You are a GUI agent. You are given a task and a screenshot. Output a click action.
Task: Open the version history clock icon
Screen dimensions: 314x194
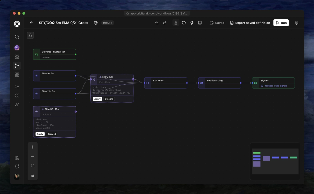[x=184, y=23]
